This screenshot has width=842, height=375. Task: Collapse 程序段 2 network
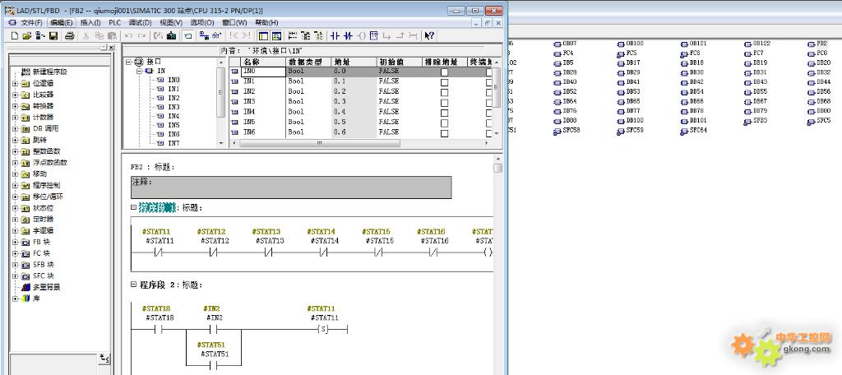point(134,285)
